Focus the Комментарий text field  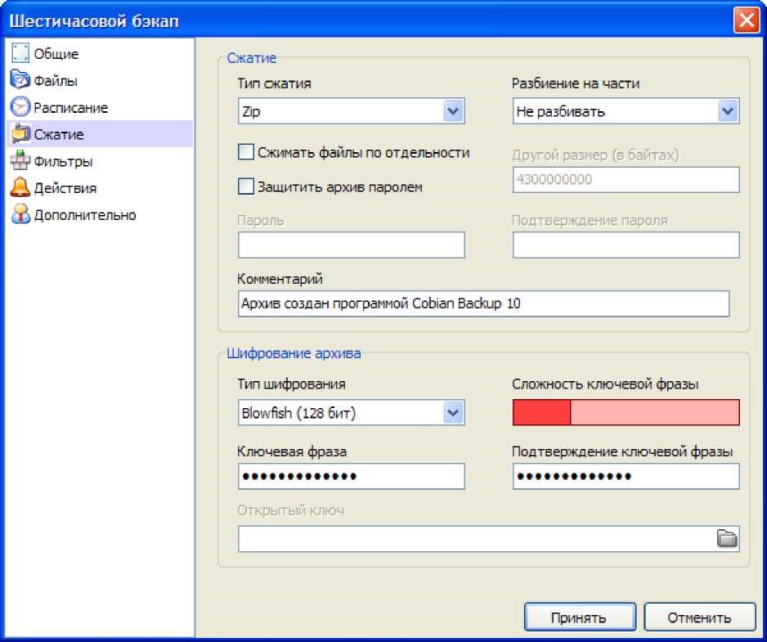pos(483,303)
